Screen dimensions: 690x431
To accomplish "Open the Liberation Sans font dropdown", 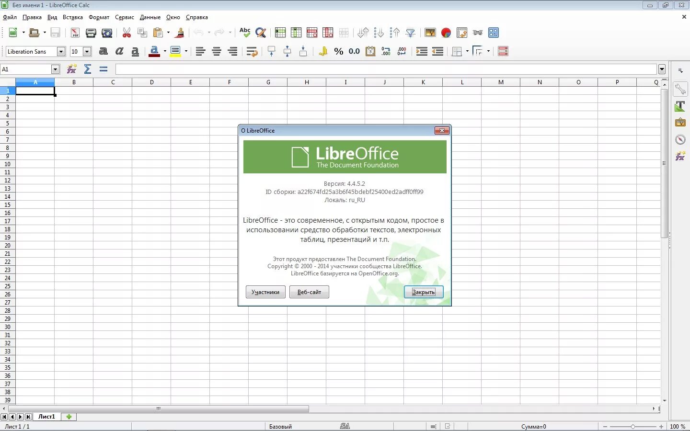I will click(x=61, y=51).
